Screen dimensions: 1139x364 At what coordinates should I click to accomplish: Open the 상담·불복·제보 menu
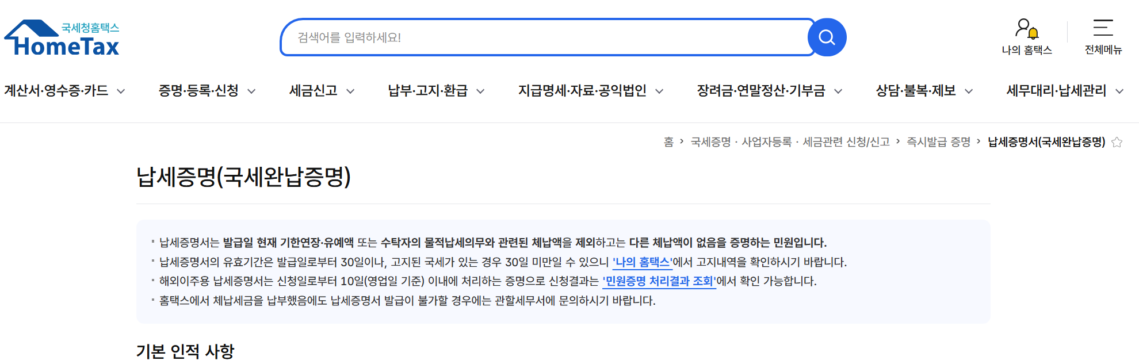(915, 90)
